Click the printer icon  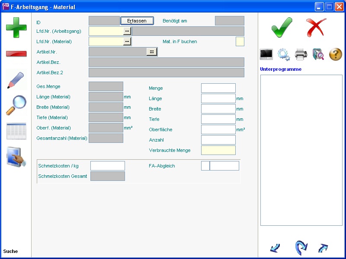click(301, 54)
